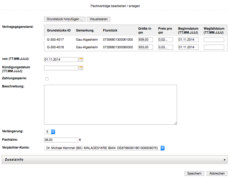Viewport: 230px width, 179px height.
Task: Click Wegfalldatum field for G-300-4017
Action: [x=214, y=40]
